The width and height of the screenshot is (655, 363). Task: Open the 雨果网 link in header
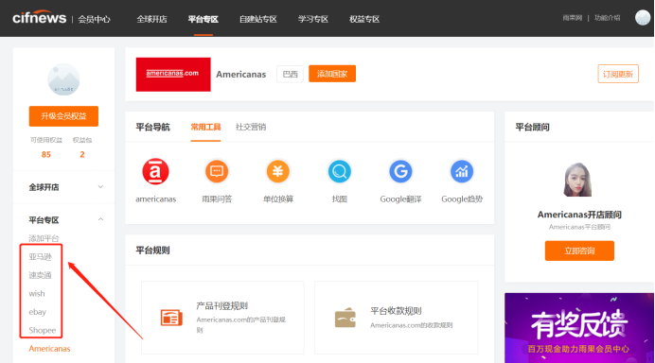point(573,18)
